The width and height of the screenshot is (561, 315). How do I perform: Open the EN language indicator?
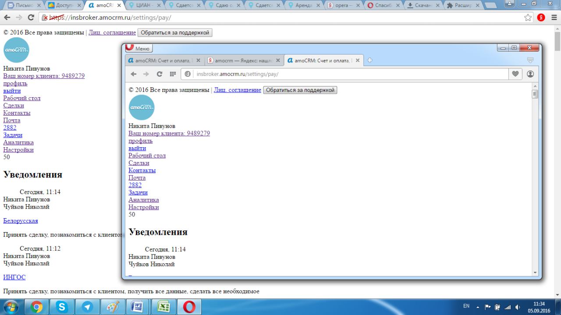click(466, 306)
